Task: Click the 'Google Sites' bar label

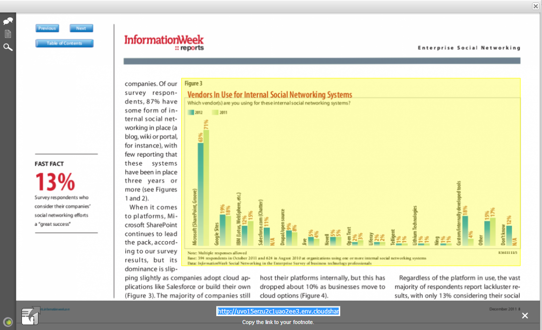Action: (217, 234)
